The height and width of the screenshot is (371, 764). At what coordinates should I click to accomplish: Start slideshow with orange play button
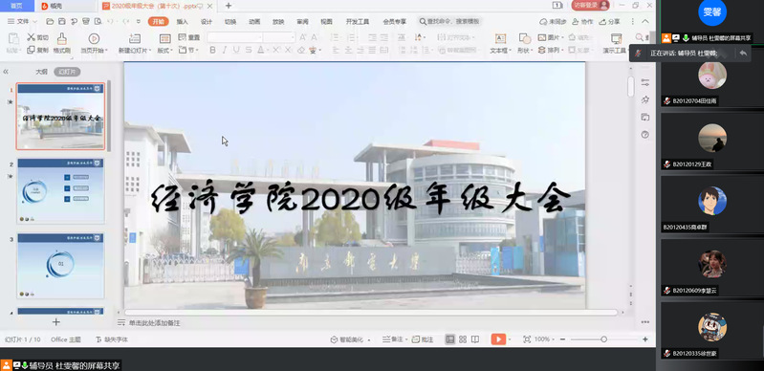click(498, 339)
